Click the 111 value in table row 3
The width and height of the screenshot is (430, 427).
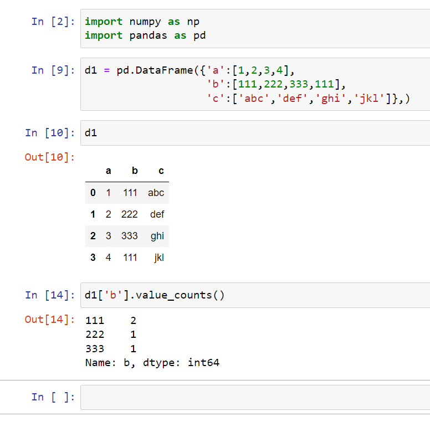pos(130,258)
